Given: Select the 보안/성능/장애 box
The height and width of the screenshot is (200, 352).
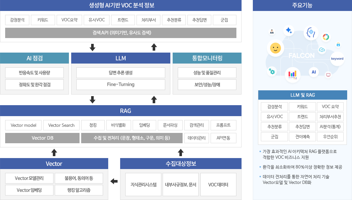Looking at the screenshot, I should click(x=207, y=85).
